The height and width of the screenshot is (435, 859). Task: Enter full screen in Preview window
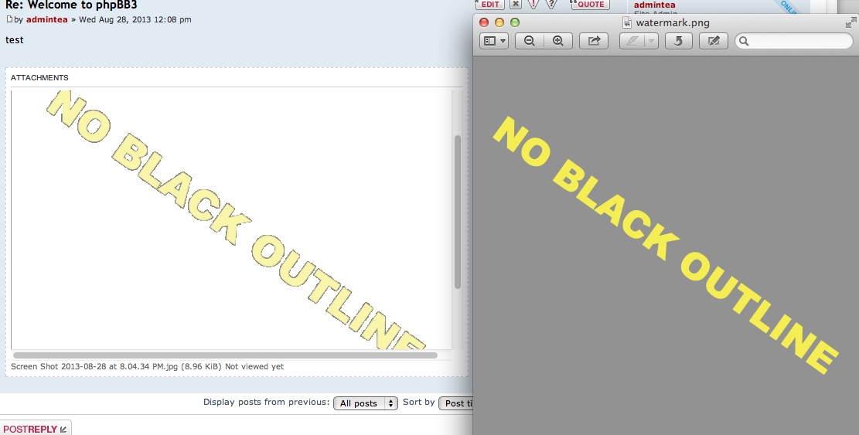click(x=850, y=23)
